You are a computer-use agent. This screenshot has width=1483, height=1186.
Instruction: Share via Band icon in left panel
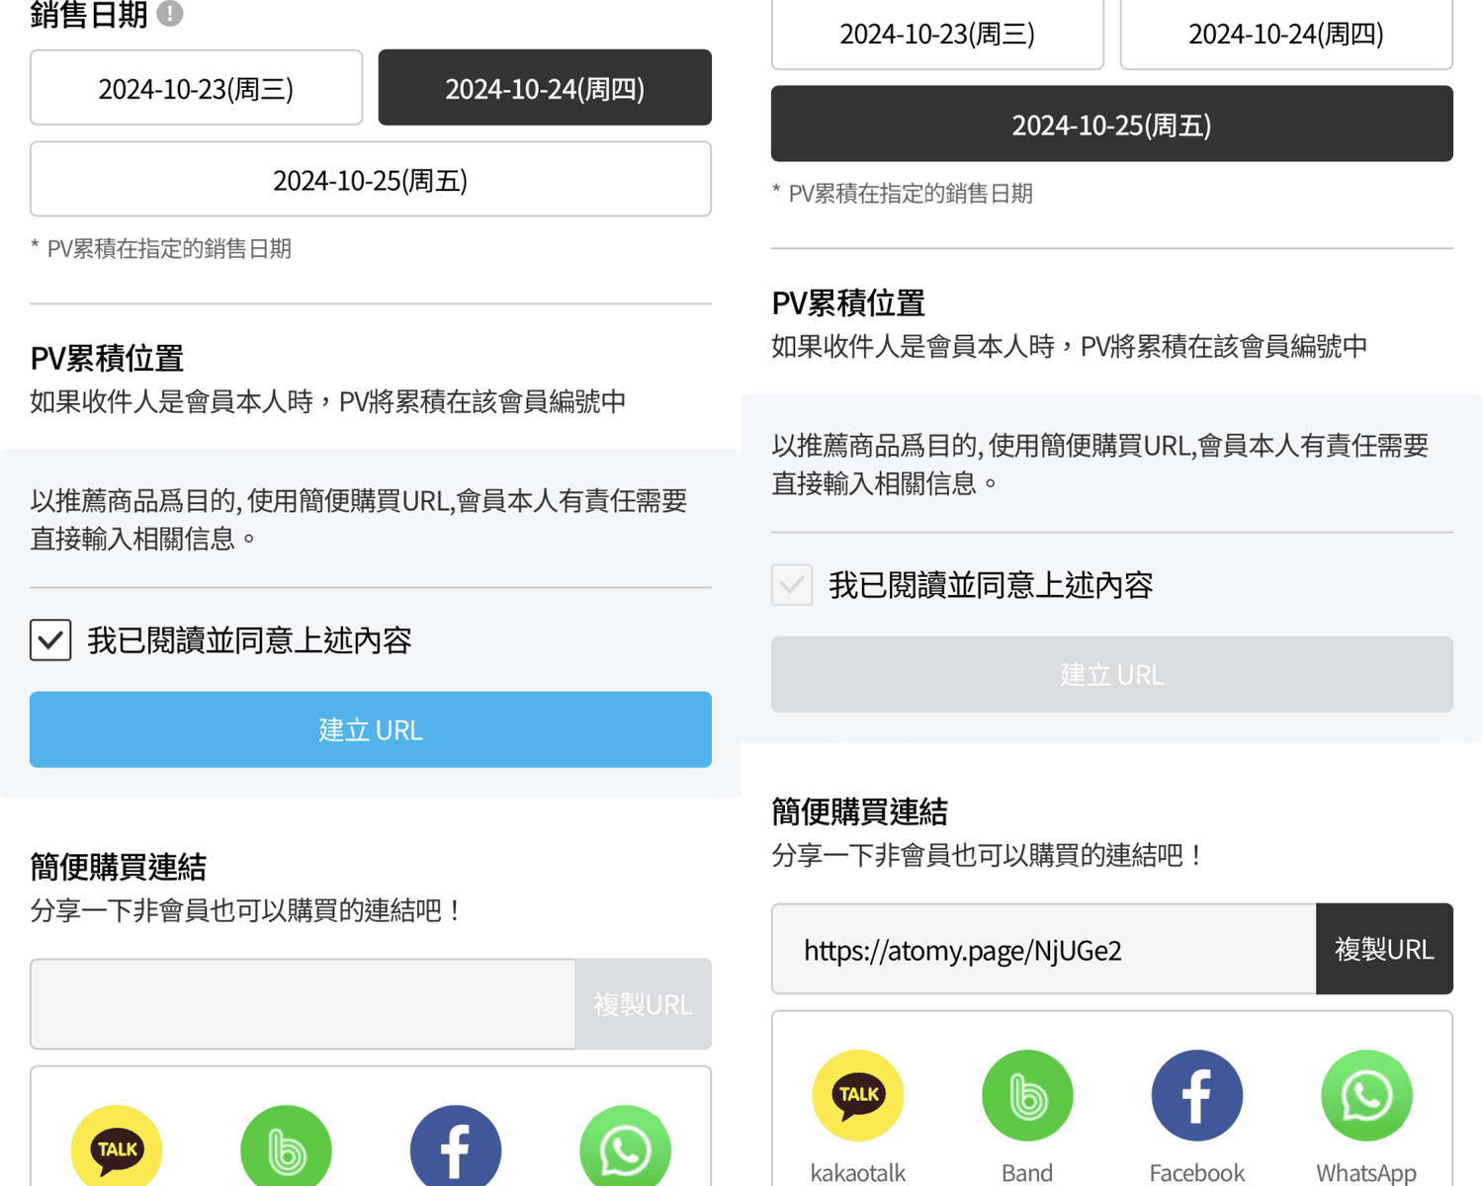click(286, 1146)
